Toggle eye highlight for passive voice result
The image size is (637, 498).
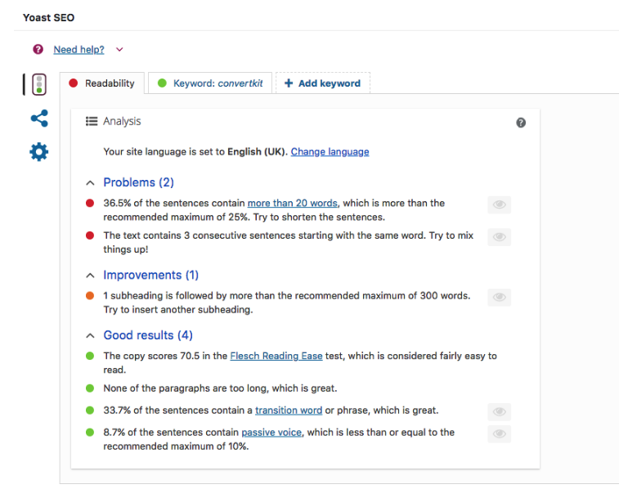pyautogui.click(x=500, y=433)
